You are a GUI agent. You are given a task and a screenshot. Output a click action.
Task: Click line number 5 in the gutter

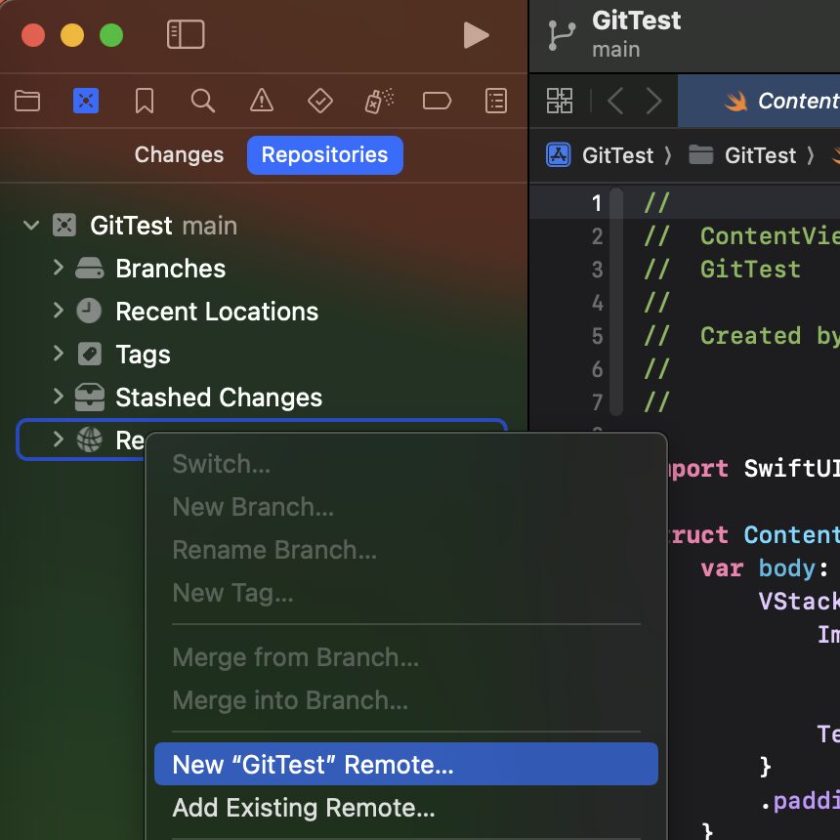click(x=597, y=336)
